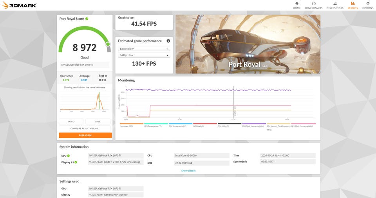Screen dimensions: 376x198
Task: Click the green GPU validation checkmark
Action: pyautogui.click(x=68, y=156)
